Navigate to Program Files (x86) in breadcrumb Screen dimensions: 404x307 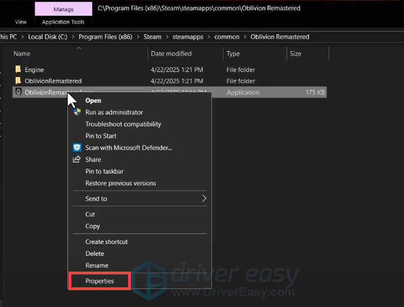(x=105, y=37)
